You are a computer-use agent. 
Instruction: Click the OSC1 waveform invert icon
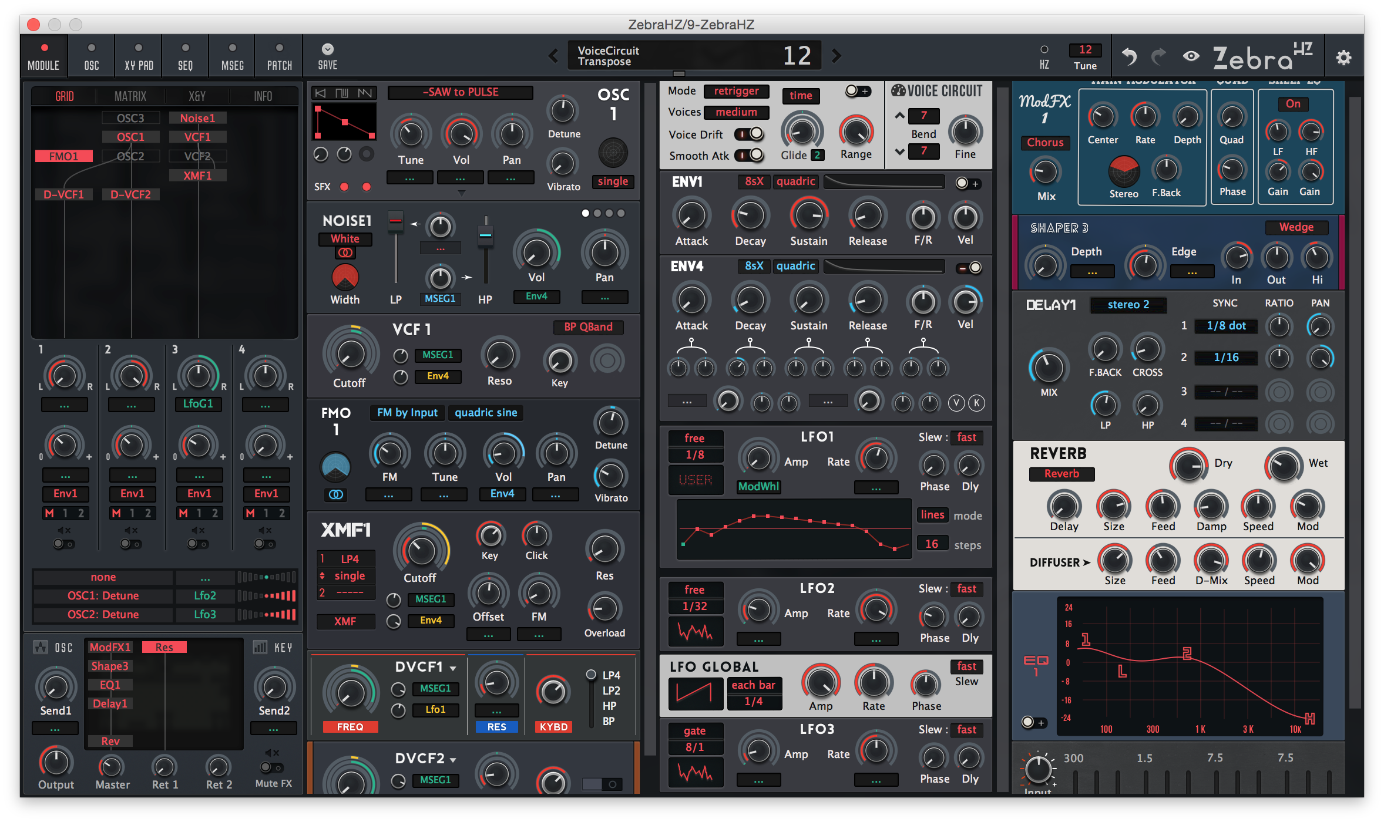point(320,93)
